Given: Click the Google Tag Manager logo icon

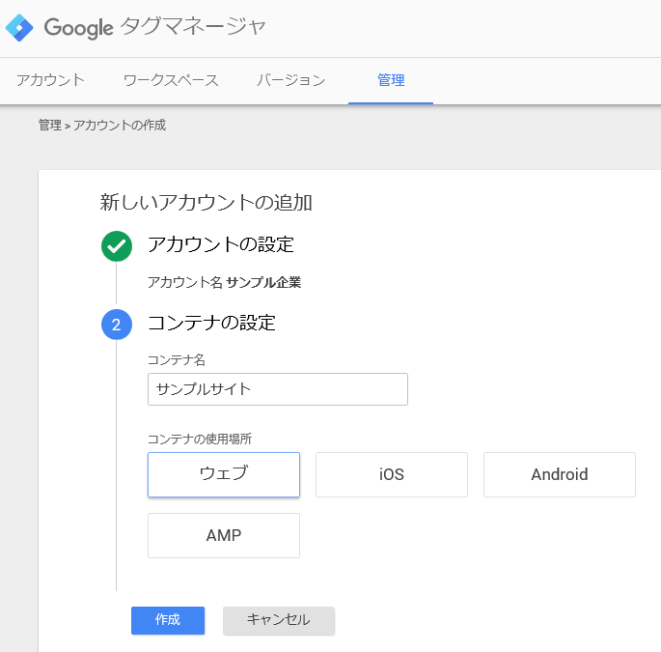Looking at the screenshot, I should click(x=19, y=27).
